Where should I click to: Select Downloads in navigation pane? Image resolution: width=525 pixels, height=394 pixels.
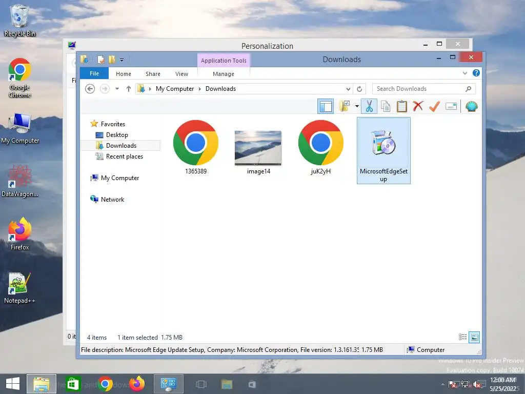(x=121, y=145)
